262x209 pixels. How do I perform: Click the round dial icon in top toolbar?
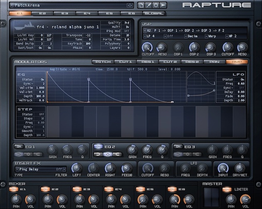[x=156, y=5]
